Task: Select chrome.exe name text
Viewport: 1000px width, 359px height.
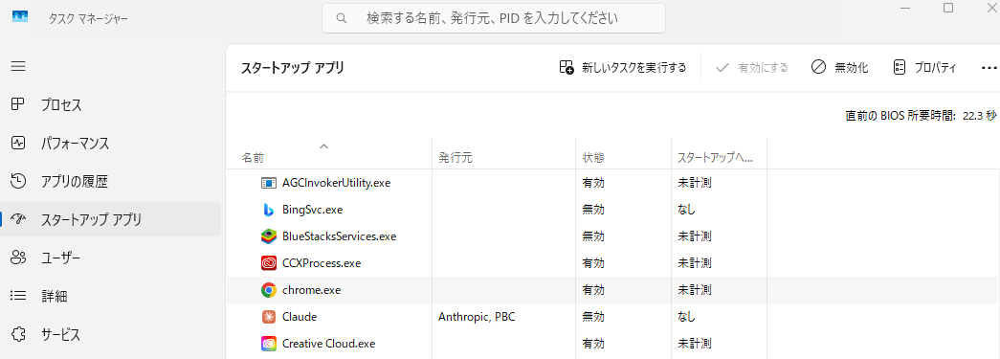Action: click(311, 290)
